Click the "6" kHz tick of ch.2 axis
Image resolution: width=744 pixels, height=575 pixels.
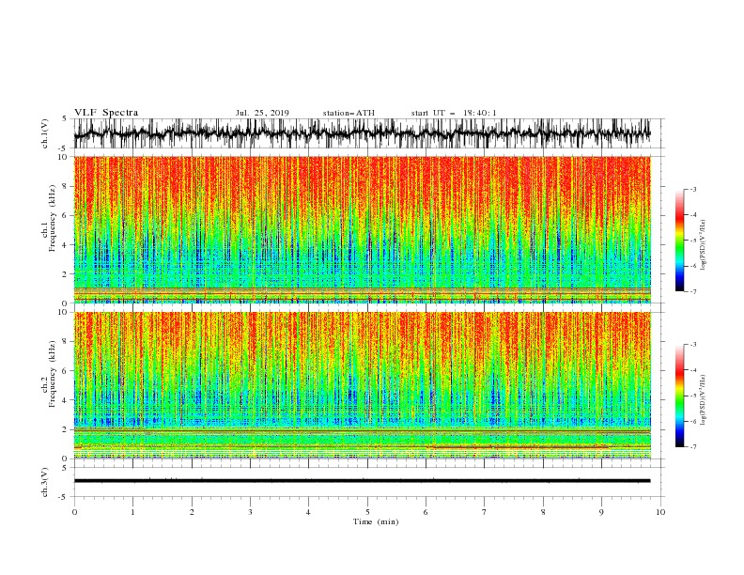coord(66,371)
